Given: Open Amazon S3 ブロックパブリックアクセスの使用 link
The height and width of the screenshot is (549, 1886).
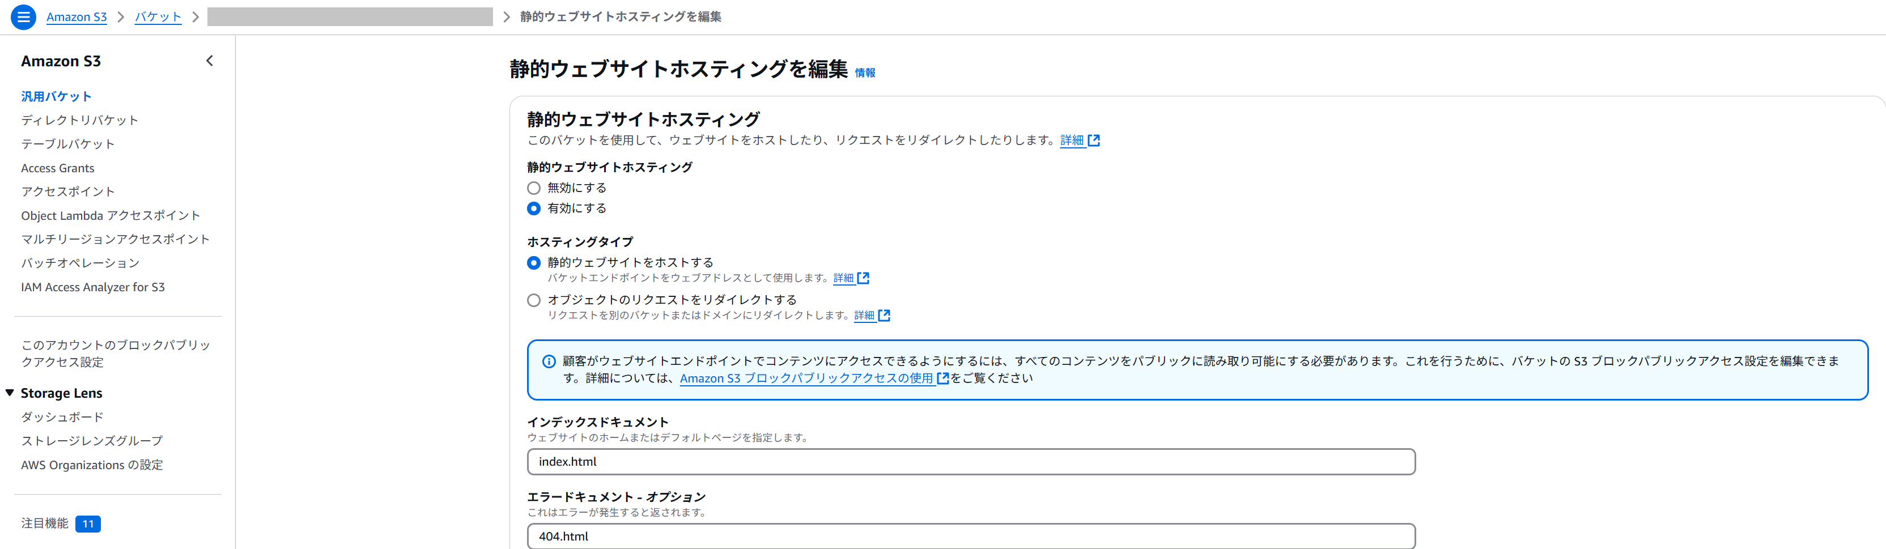Looking at the screenshot, I should click(x=806, y=378).
